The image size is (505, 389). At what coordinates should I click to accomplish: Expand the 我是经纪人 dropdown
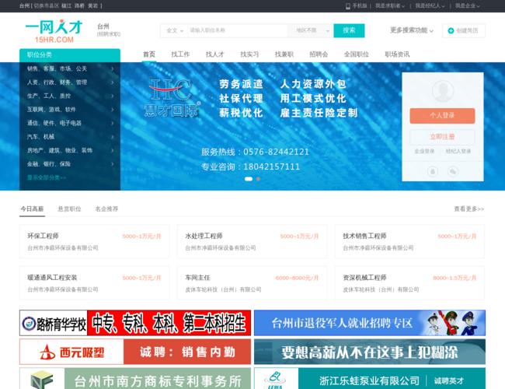pyautogui.click(x=430, y=5)
